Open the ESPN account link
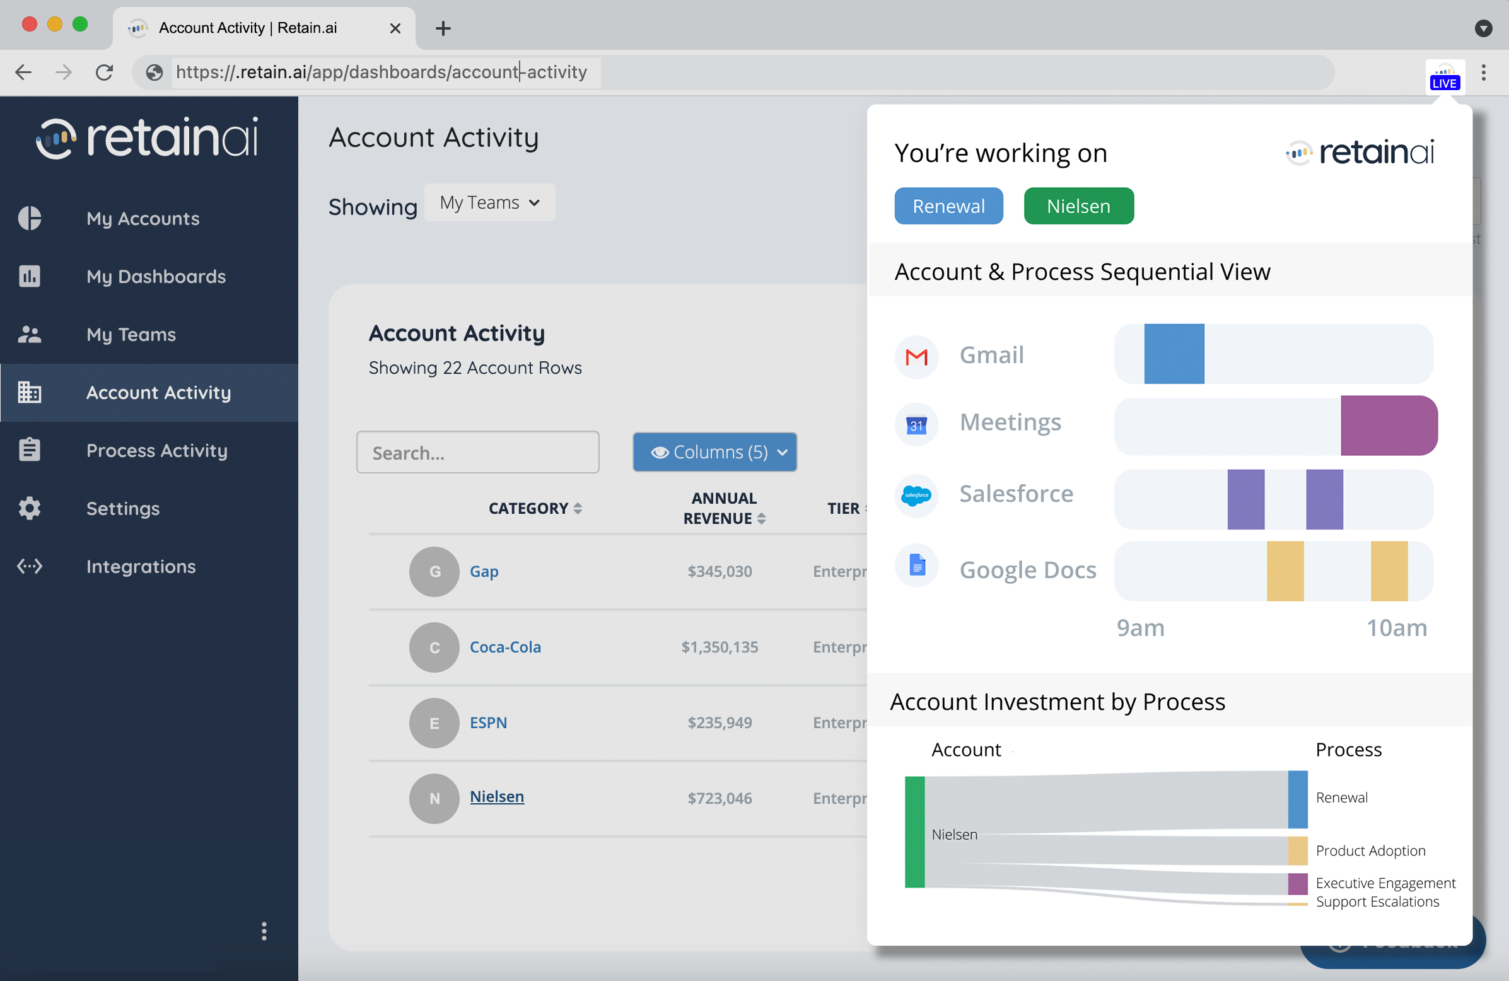 [x=488, y=723]
